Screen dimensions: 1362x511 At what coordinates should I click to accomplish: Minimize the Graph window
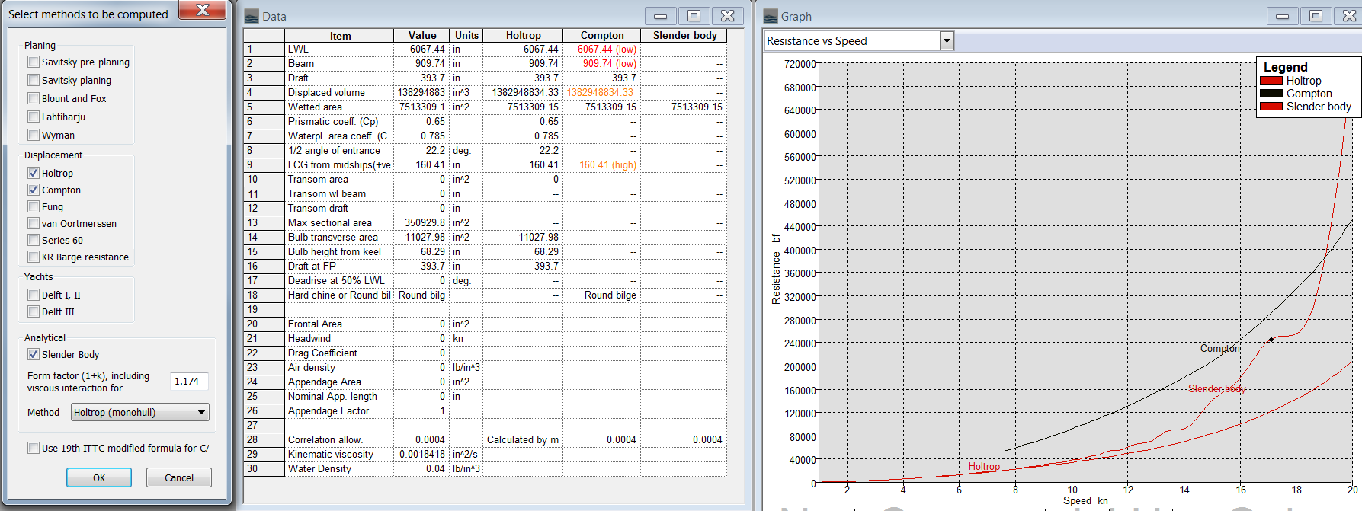[1283, 16]
